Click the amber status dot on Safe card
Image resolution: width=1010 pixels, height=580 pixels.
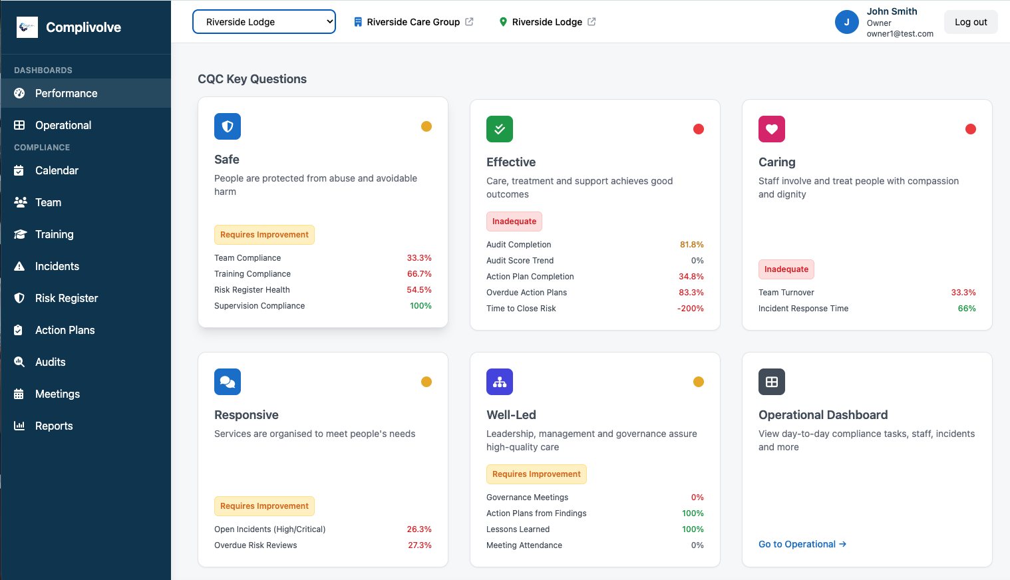click(x=426, y=126)
